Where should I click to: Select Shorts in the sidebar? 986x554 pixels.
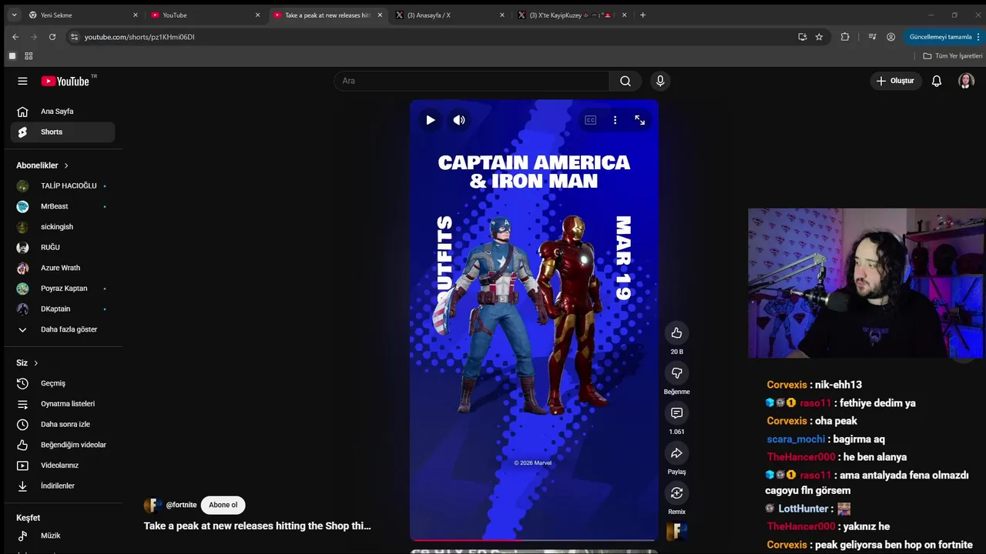point(63,132)
